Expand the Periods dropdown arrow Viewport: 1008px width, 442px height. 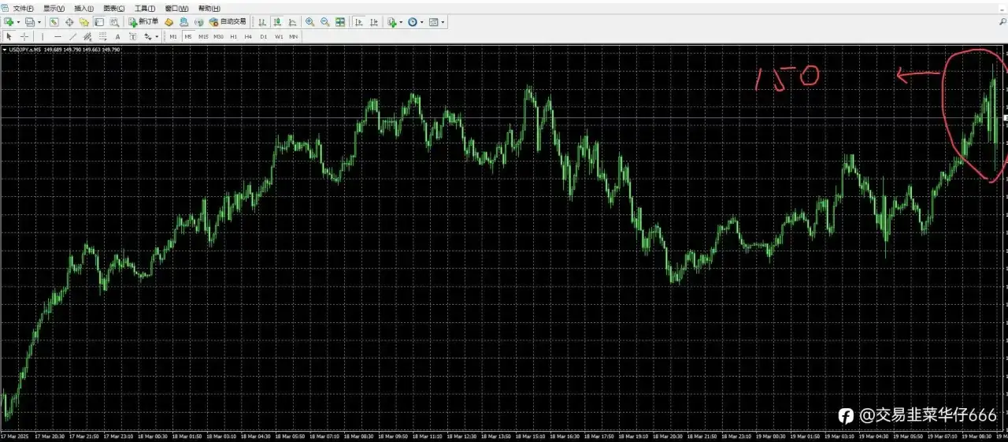tap(422, 22)
